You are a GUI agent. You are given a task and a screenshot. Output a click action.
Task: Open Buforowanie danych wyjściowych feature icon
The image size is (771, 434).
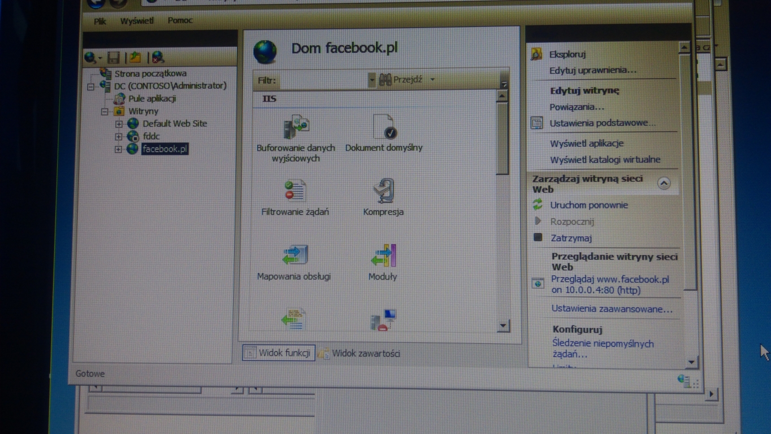coord(296,127)
